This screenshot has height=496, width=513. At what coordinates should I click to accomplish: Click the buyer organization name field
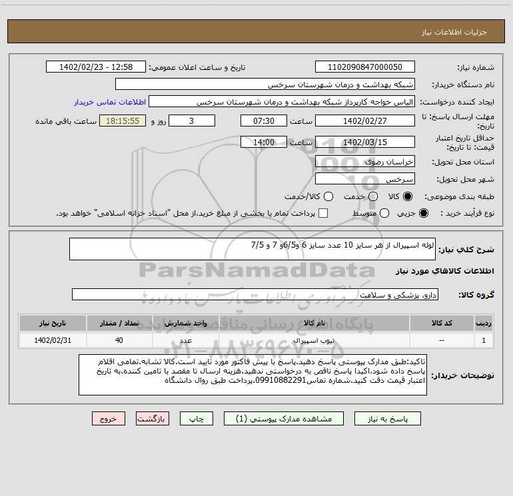(x=265, y=85)
